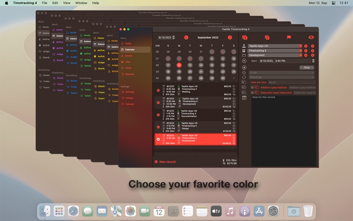Open Calendar app from the Dock
Viewport: 353px width, 221px height.
click(x=159, y=211)
